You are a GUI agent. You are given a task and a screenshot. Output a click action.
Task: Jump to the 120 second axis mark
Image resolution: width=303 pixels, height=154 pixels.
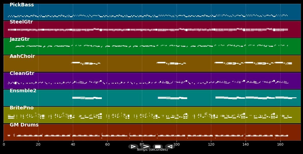click(211, 145)
